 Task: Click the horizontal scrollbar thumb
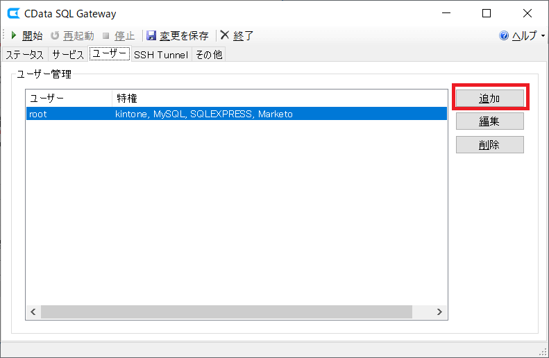226,312
